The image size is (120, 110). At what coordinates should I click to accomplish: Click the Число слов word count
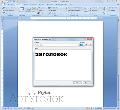tap(18, 108)
